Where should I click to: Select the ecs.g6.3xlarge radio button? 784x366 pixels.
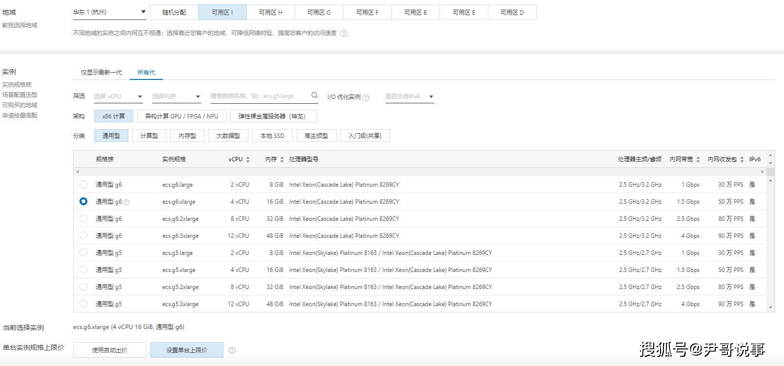(83, 235)
